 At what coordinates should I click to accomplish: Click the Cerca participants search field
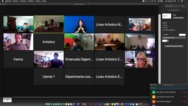(x=168, y=88)
